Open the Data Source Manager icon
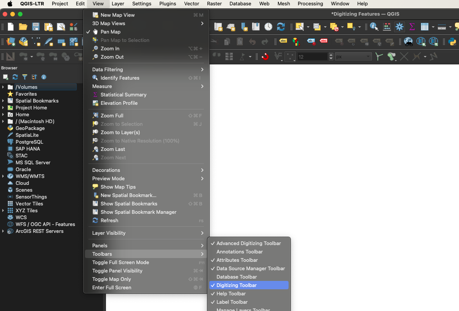This screenshot has width=459, height=311. tap(11, 41)
